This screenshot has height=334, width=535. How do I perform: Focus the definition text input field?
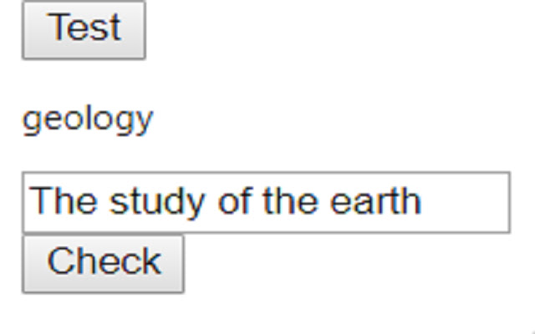[266, 202]
